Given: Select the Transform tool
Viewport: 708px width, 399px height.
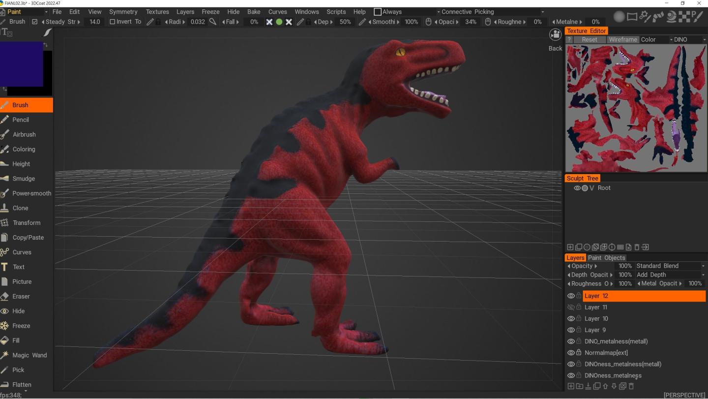Looking at the screenshot, I should coord(26,223).
